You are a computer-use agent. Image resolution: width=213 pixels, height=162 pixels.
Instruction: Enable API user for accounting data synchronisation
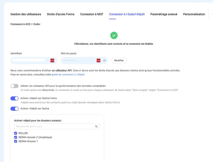tap(14, 86)
